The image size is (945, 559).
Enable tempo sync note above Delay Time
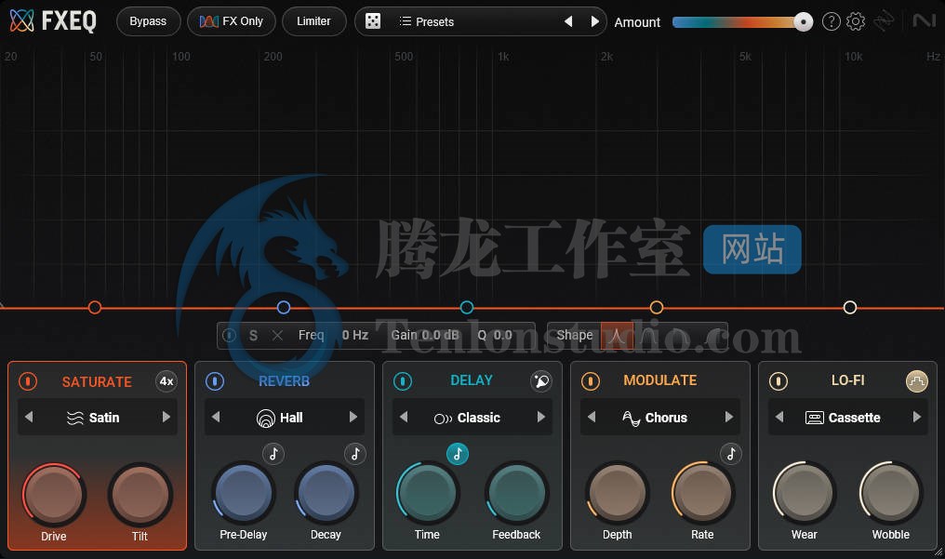coord(458,454)
